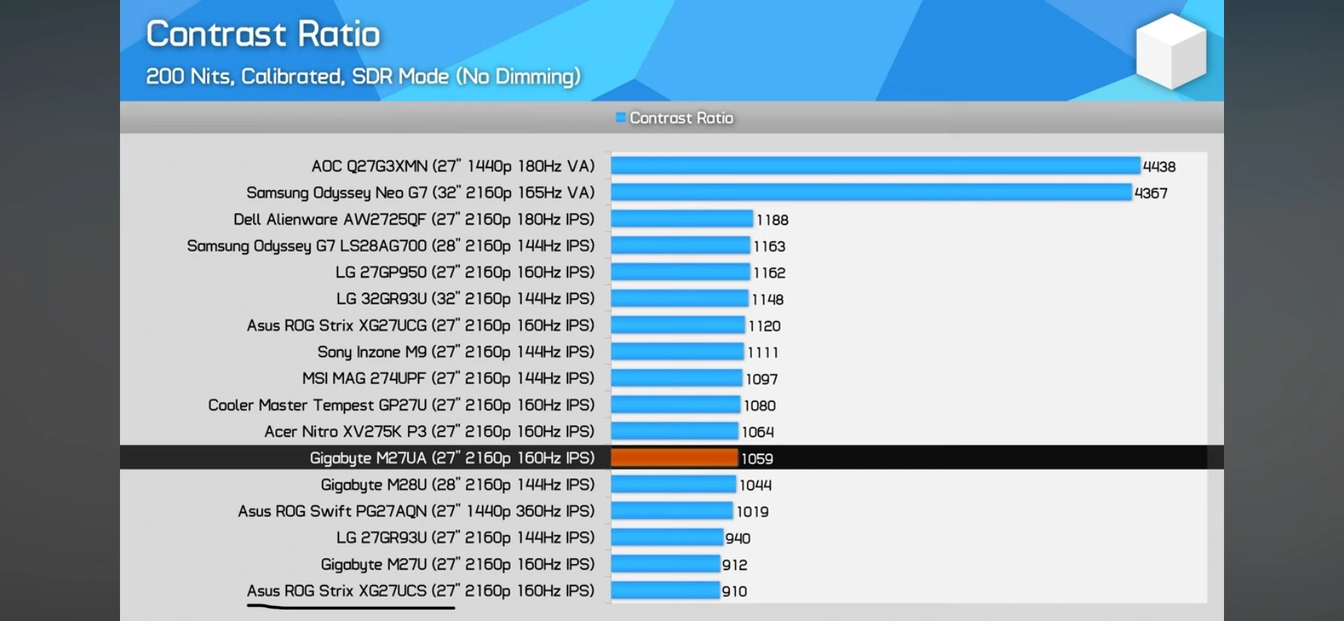
Task: Select the Asus ROG Strix XG27UCS label
Action: tap(421, 590)
